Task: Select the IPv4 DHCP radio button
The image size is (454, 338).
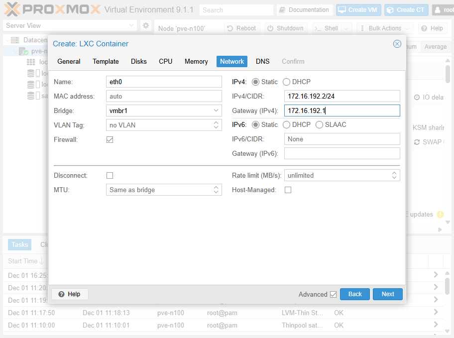Action: pos(287,82)
